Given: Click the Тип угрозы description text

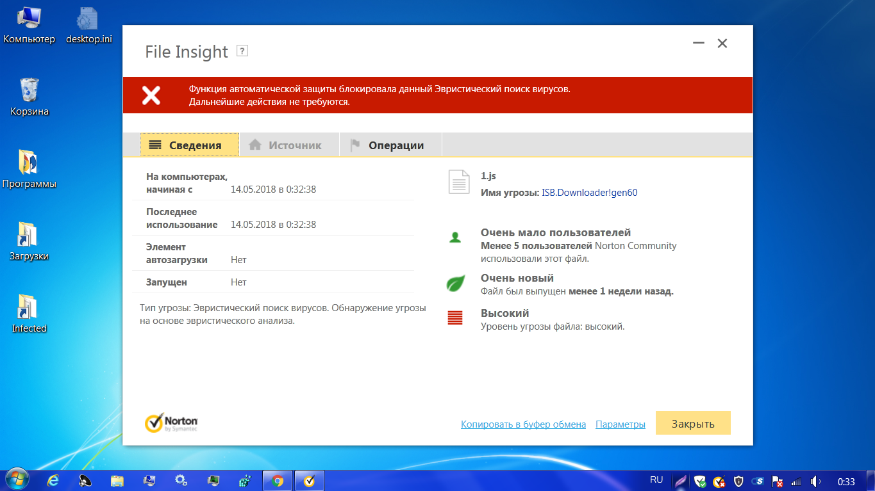Looking at the screenshot, I should point(283,314).
